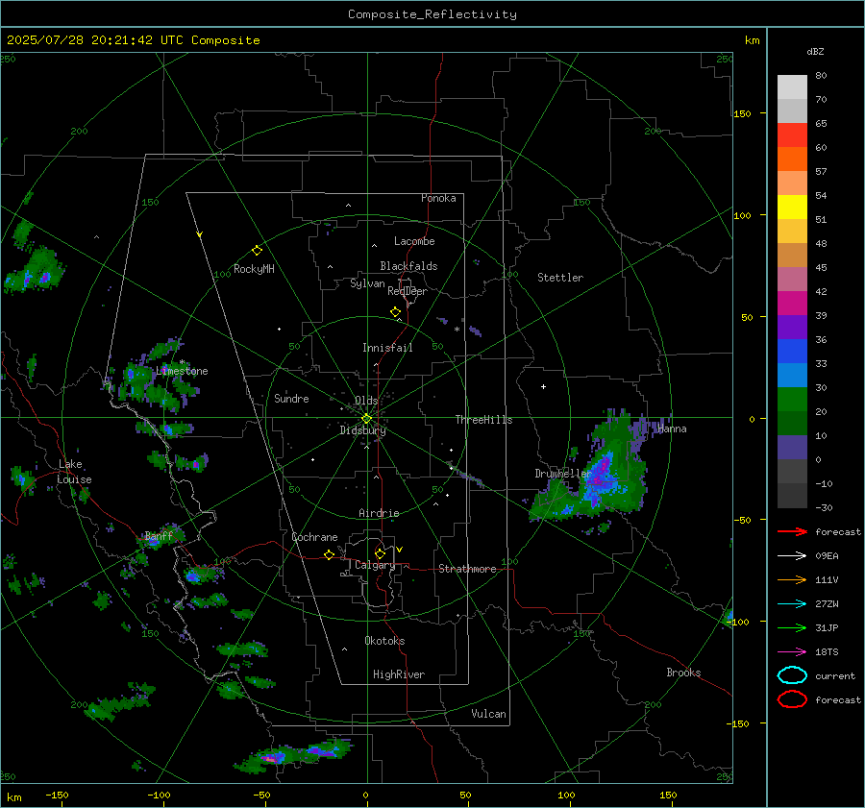Click the green 31JP arrow in the legend
This screenshot has width=865, height=808.
click(x=792, y=627)
